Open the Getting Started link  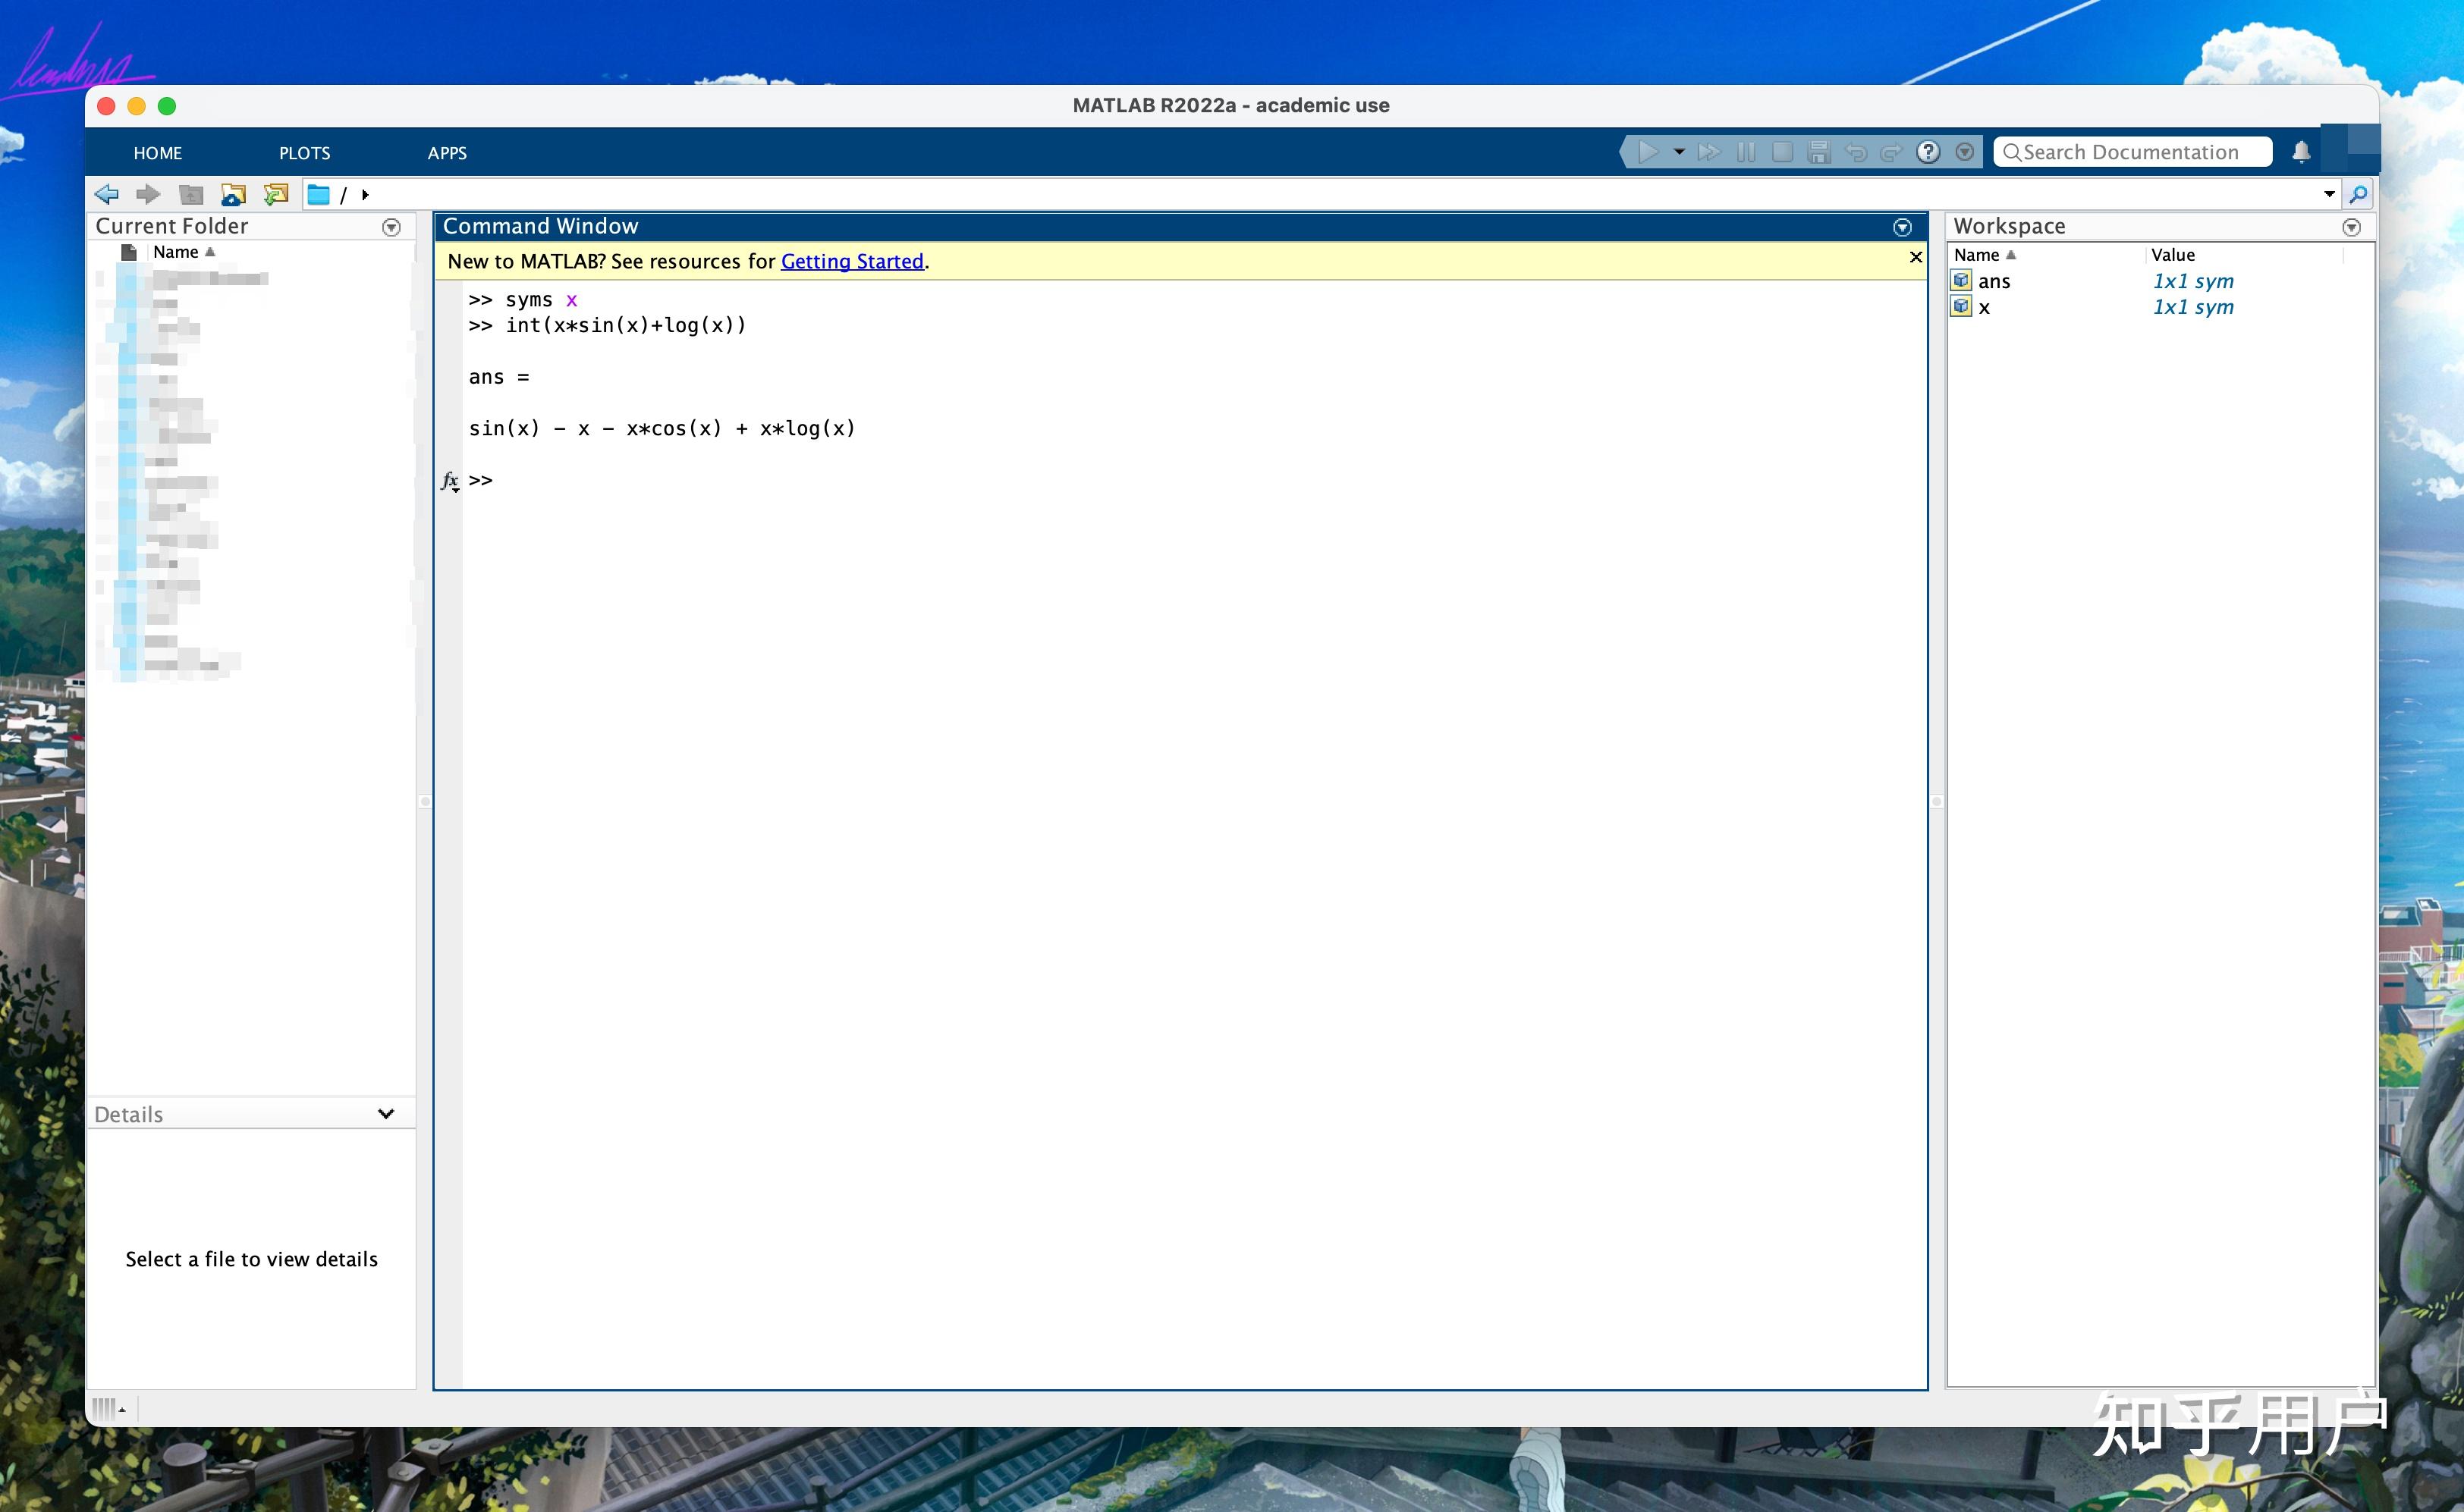point(851,261)
